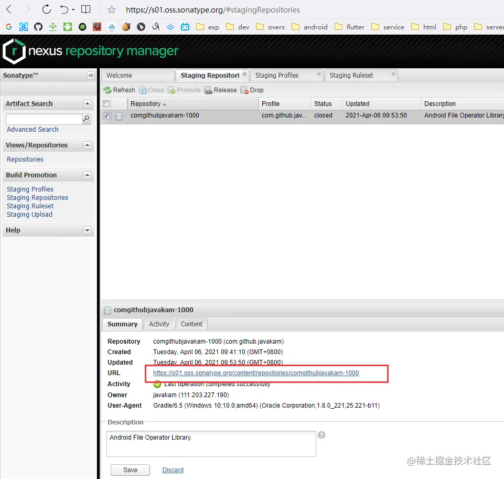Click the undo closed tab icon
Viewport: 504px width, 479px height.
64,9
